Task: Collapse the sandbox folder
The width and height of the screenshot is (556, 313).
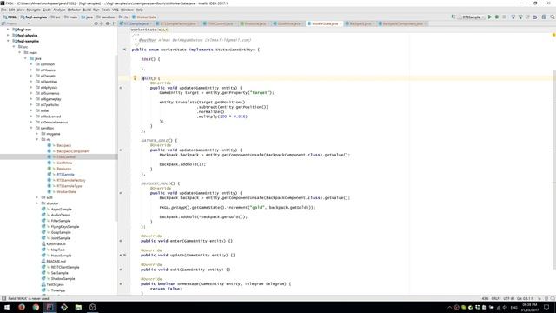Action: pos(31,128)
